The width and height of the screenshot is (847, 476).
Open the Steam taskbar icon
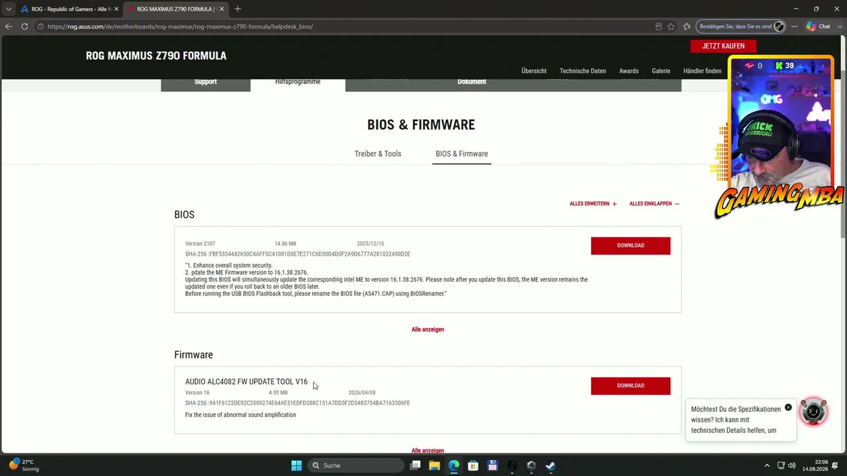point(551,465)
